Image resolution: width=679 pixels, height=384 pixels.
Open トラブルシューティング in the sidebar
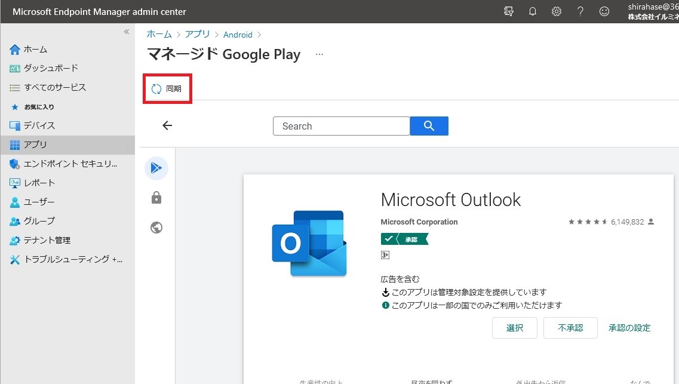pyautogui.click(x=67, y=259)
